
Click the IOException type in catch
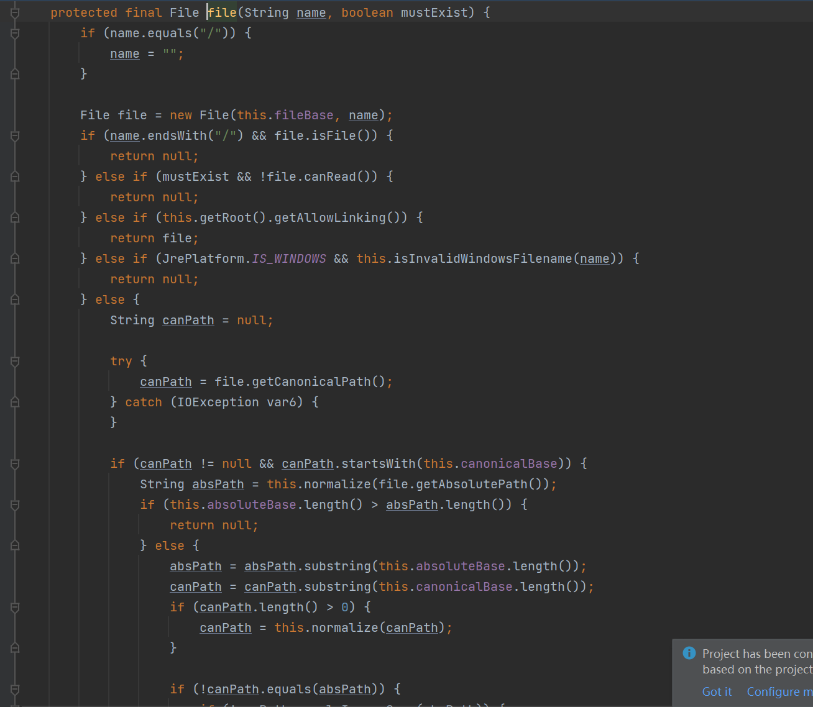click(x=218, y=402)
